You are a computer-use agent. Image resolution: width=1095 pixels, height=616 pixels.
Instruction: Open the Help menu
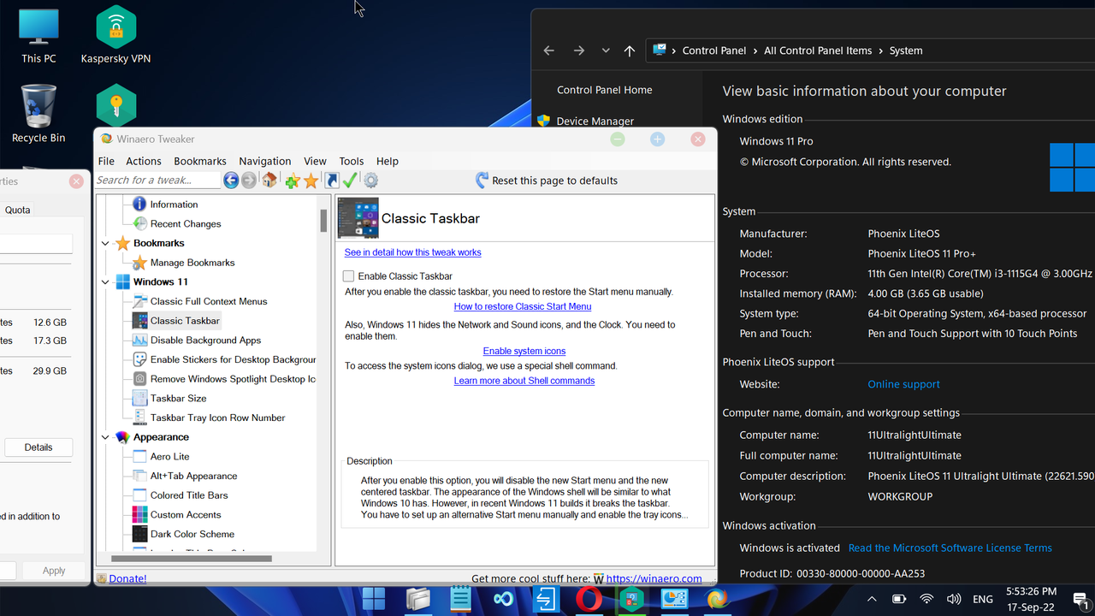(x=388, y=161)
